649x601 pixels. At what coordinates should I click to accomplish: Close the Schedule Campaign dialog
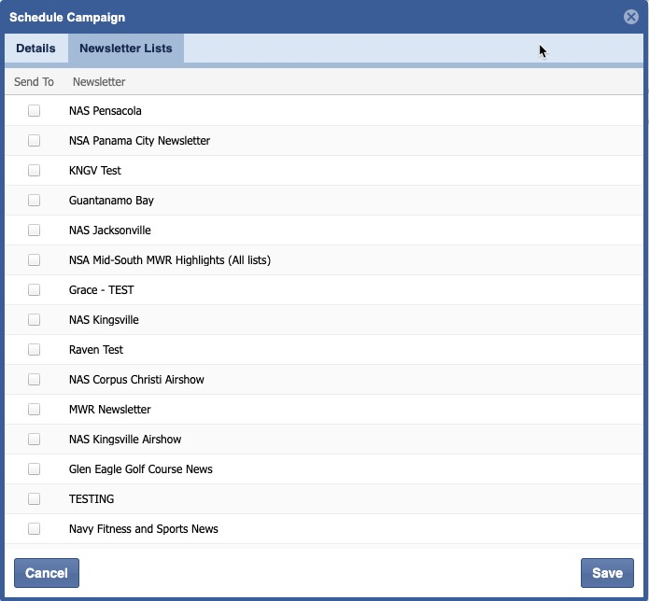pyautogui.click(x=631, y=17)
